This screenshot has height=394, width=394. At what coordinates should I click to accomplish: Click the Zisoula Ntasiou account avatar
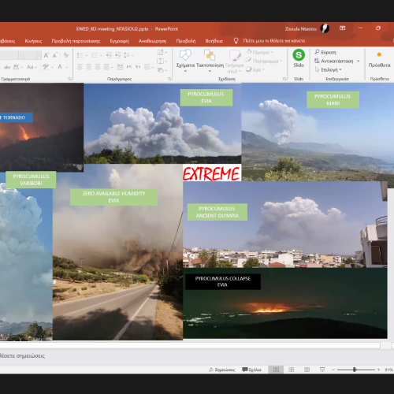[x=325, y=28]
